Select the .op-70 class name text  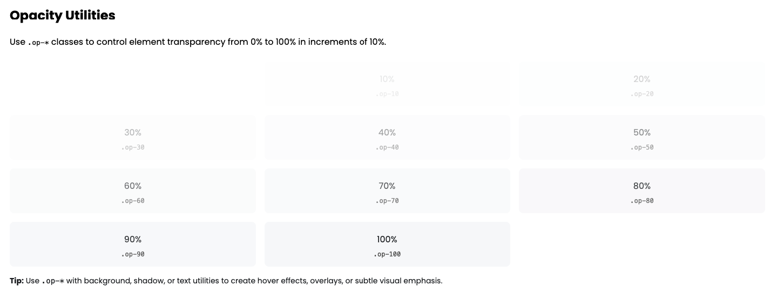coord(387,201)
